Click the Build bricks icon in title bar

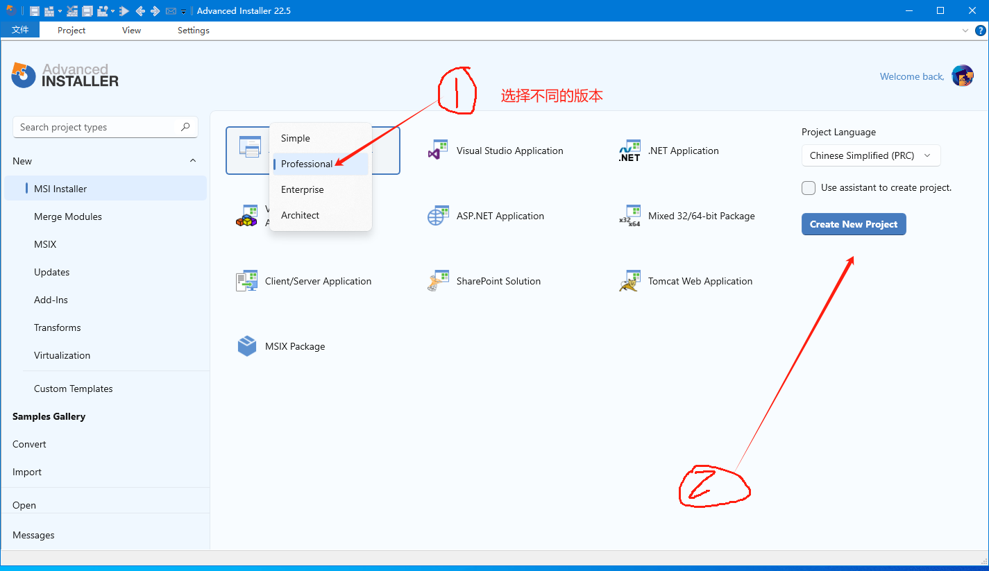point(49,11)
